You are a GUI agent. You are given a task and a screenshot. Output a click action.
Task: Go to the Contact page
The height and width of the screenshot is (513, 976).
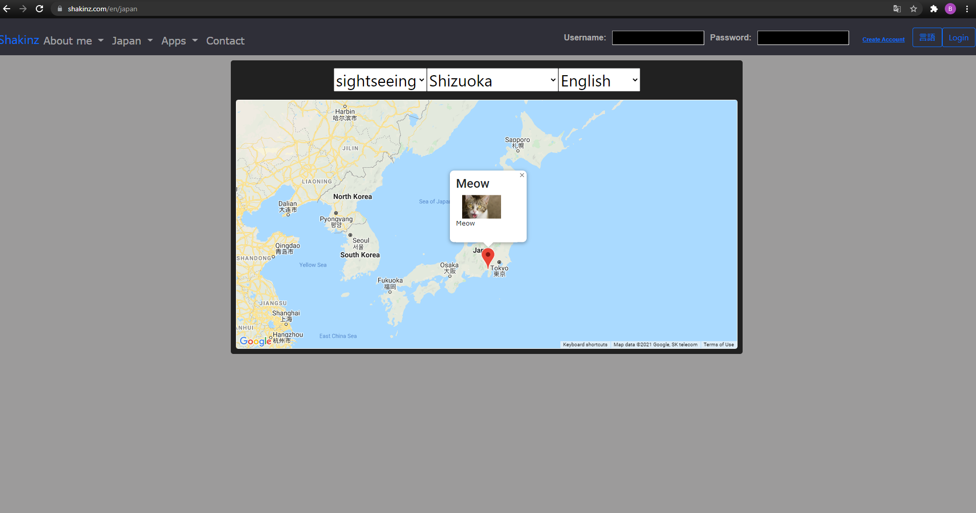[x=225, y=41]
